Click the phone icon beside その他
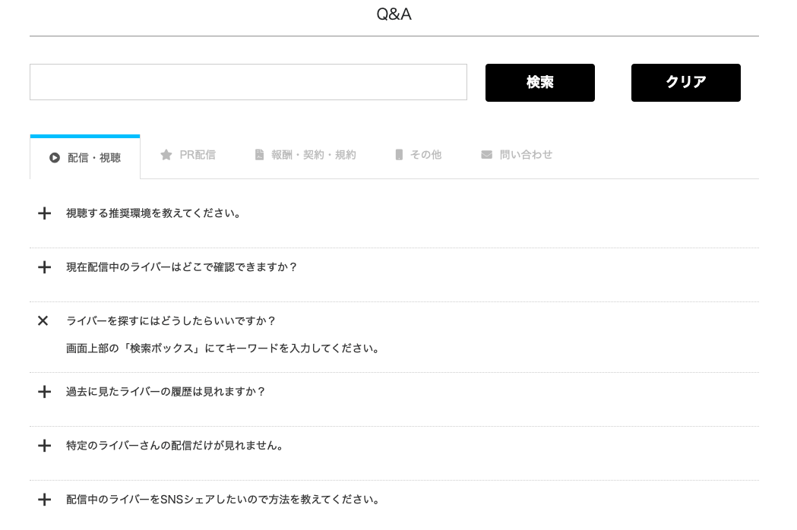This screenshot has height=530, width=797. pyautogui.click(x=399, y=155)
